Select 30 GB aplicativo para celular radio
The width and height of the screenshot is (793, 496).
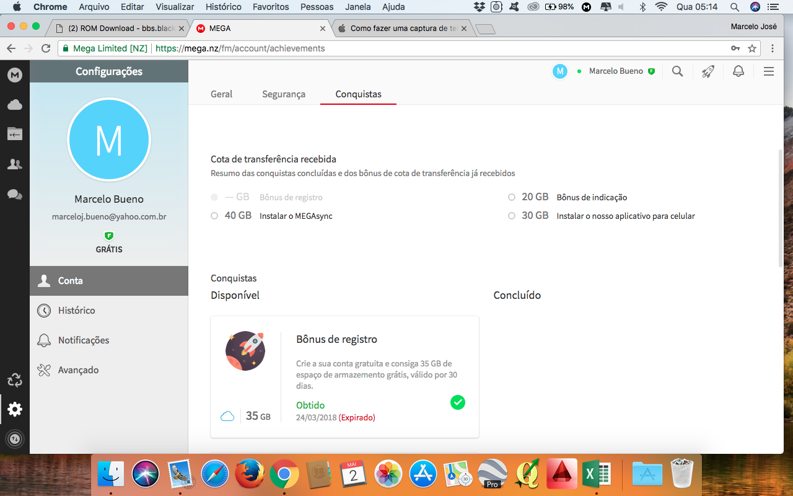click(512, 216)
